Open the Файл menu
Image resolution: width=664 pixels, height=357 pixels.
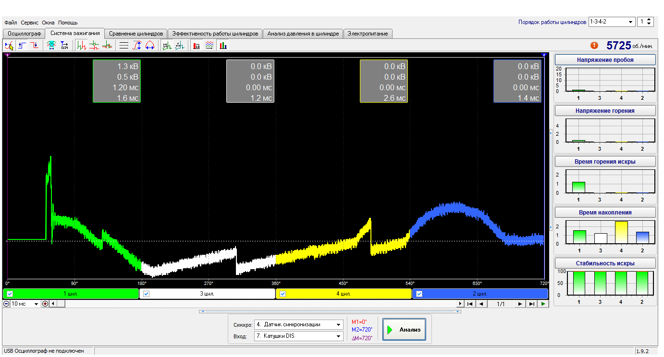[11, 23]
